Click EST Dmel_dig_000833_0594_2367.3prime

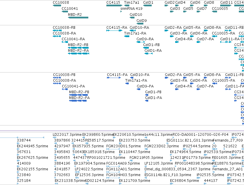click(177, 169)
